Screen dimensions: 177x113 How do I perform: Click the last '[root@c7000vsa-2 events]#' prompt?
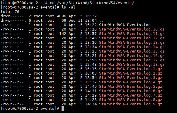(x=30, y=109)
